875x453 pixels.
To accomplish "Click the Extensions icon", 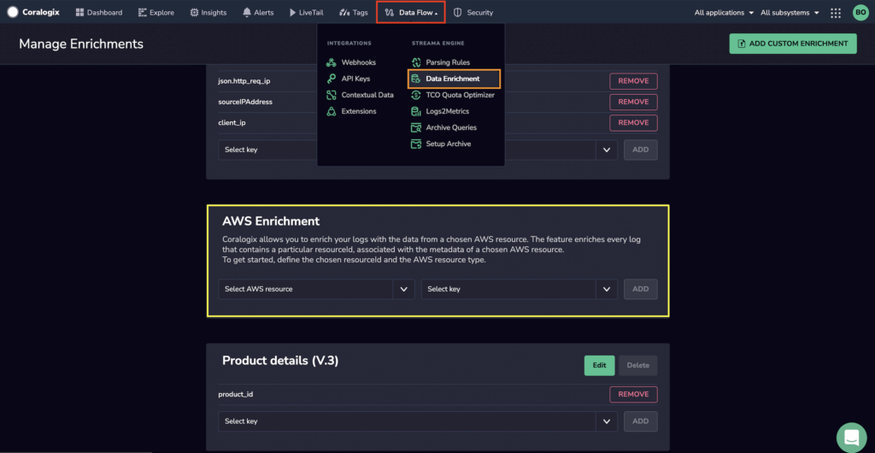I will 331,111.
